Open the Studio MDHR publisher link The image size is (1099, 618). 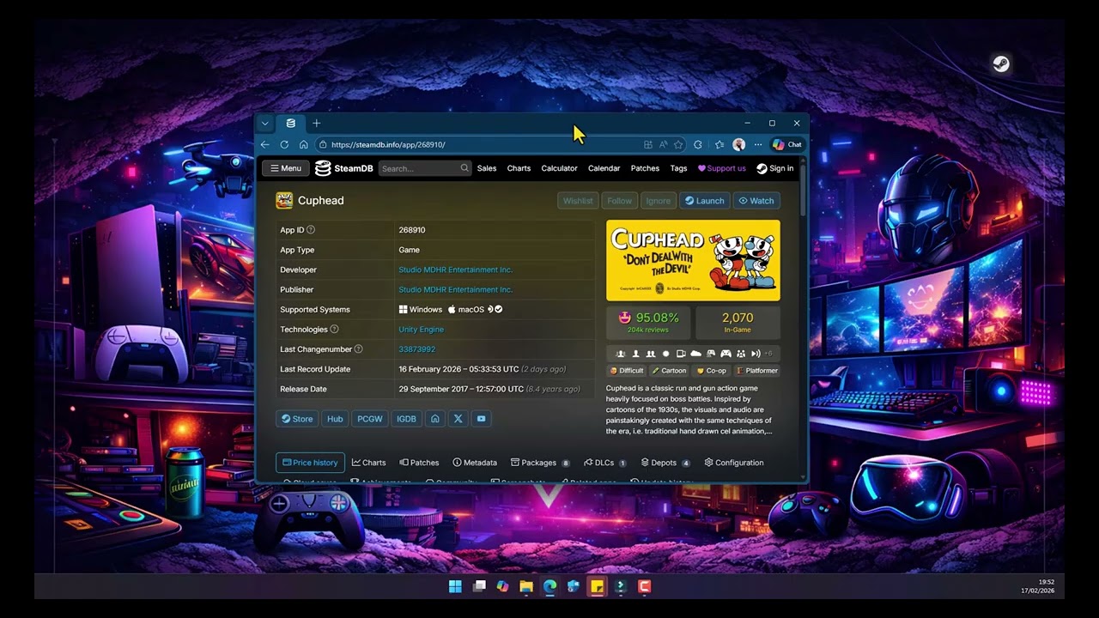click(x=455, y=289)
